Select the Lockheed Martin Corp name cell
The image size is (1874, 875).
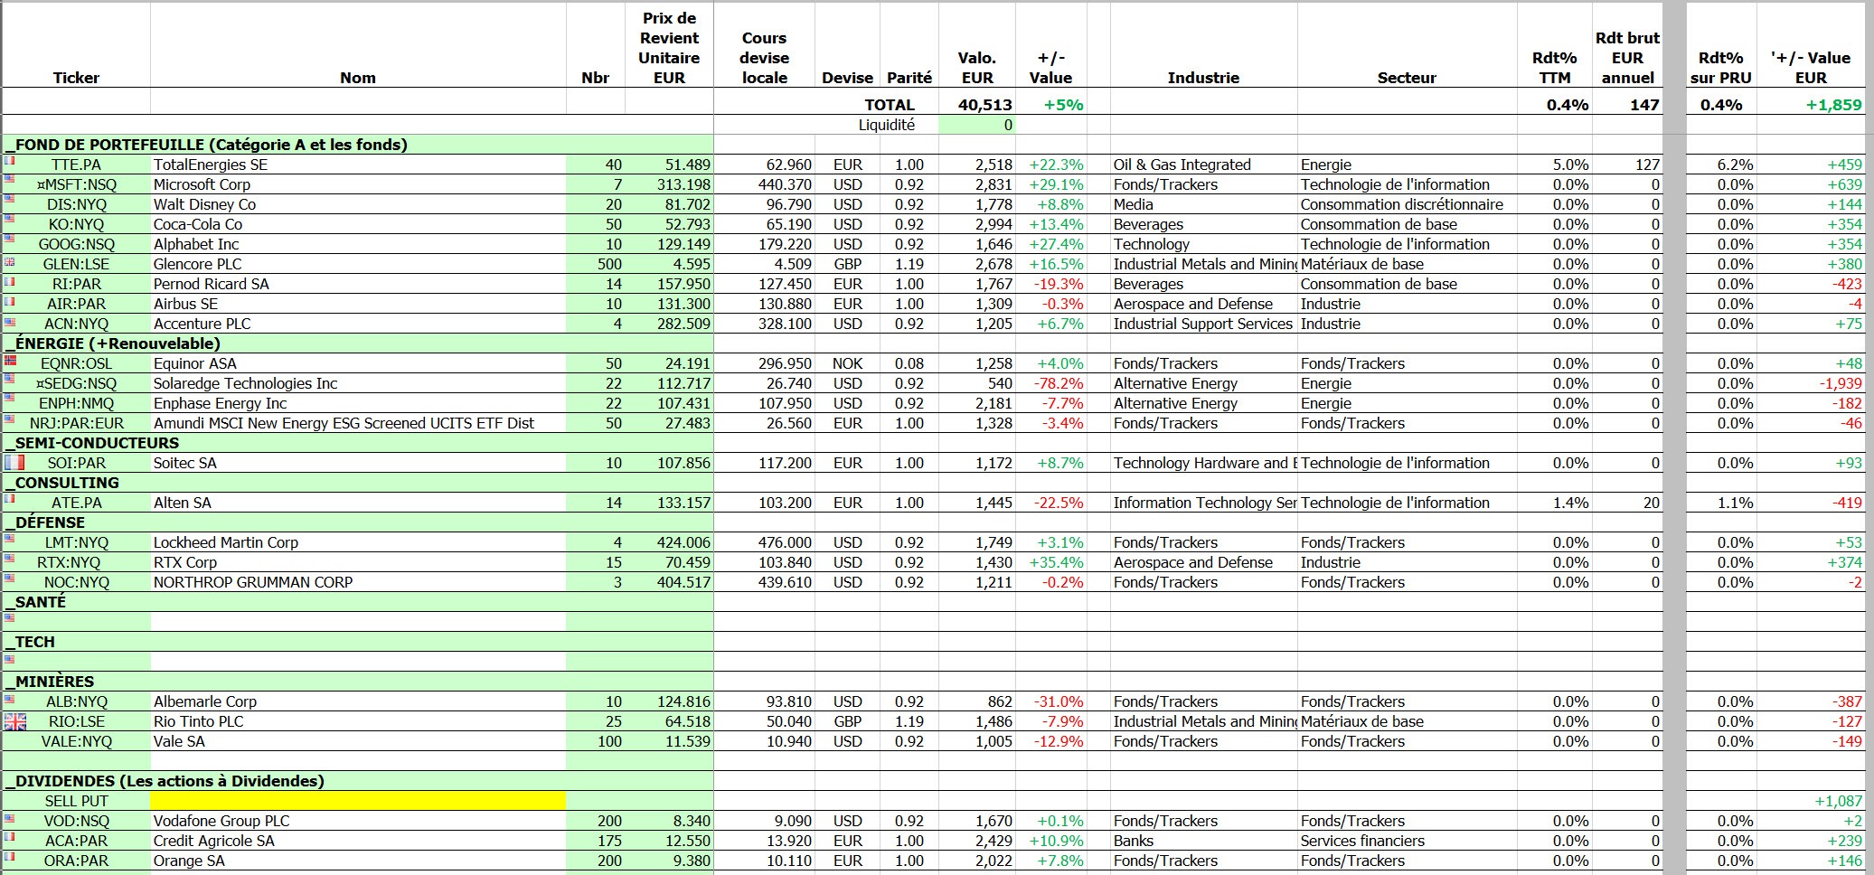(358, 542)
